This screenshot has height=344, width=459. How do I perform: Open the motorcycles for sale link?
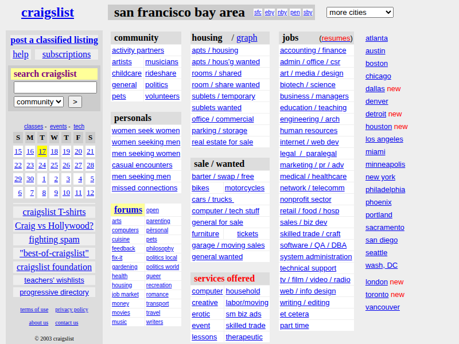[244, 188]
